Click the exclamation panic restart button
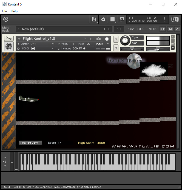 click(x=164, y=19)
